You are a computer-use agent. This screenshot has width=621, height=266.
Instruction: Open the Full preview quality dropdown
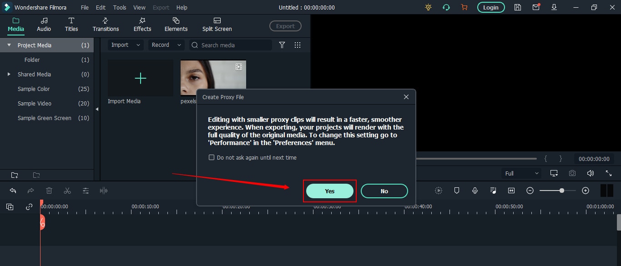pyautogui.click(x=522, y=173)
